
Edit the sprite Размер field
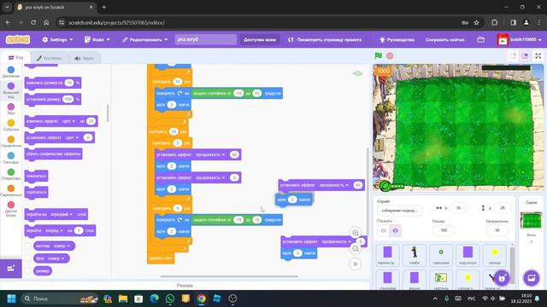(444, 230)
